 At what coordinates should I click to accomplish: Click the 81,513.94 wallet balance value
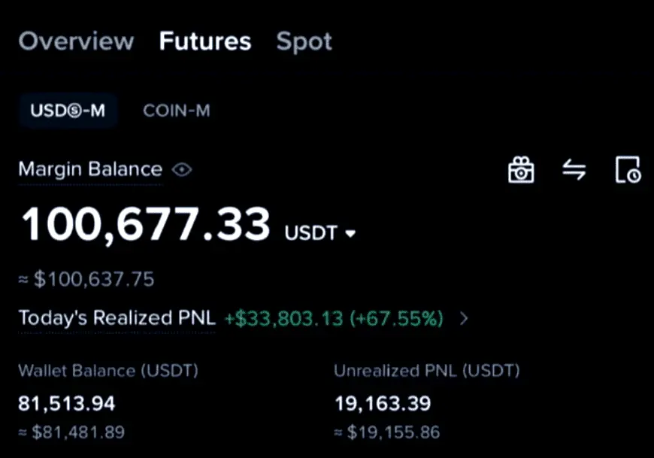pos(67,404)
